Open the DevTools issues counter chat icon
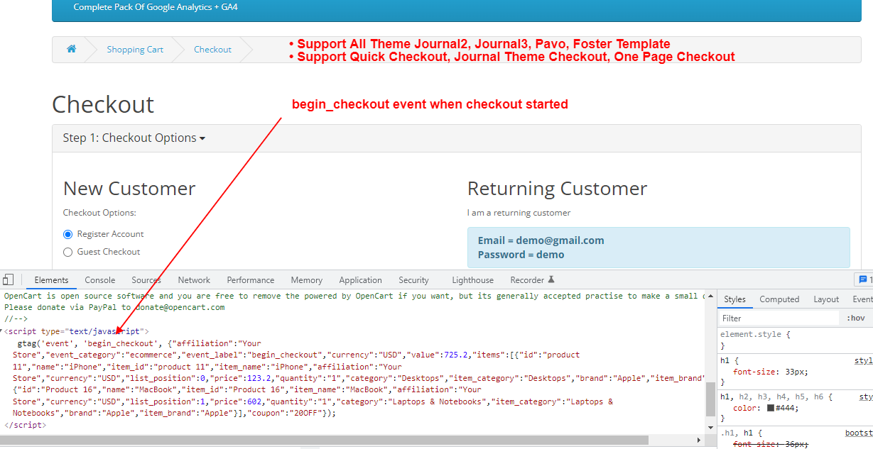This screenshot has height=449, width=873. pos(863,279)
